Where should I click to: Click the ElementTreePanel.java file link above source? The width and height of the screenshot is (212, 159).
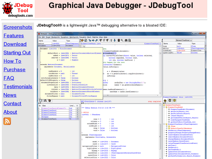click(x=91, y=43)
